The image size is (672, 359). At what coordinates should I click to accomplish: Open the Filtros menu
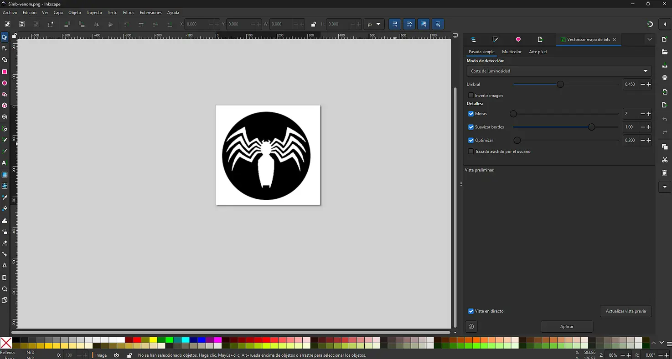[129, 12]
